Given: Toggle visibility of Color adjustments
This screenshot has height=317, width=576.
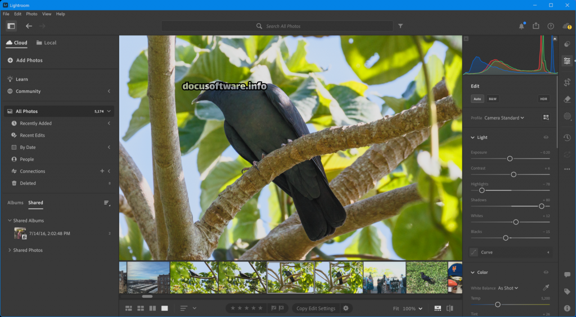Looking at the screenshot, I should 546,272.
